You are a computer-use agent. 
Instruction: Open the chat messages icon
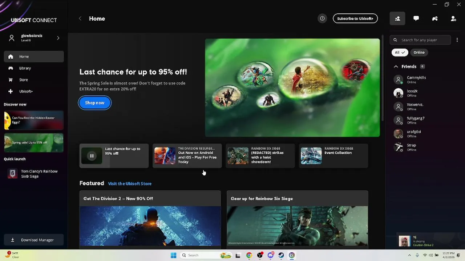pos(416,18)
